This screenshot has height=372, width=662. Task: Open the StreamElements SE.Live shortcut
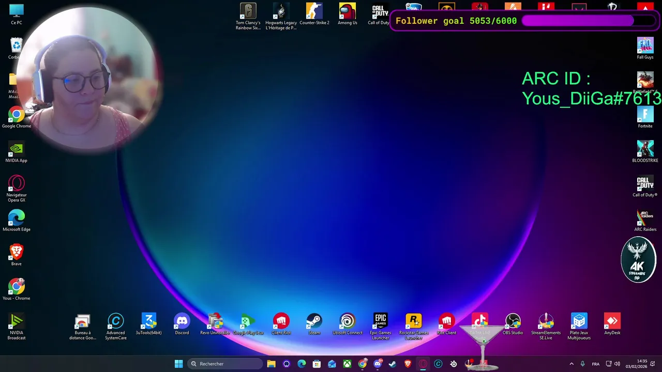click(x=546, y=327)
